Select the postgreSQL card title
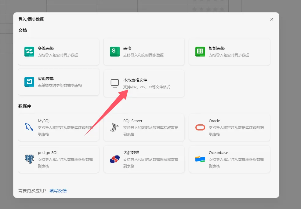301x209 pixels. click(x=48, y=153)
